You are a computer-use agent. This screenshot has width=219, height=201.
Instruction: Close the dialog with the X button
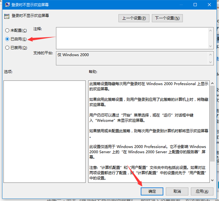pyautogui.click(x=209, y=5)
